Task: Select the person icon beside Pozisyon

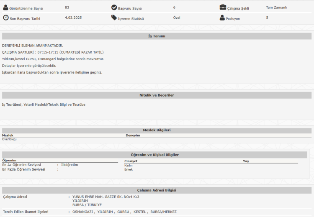Action: point(222,18)
